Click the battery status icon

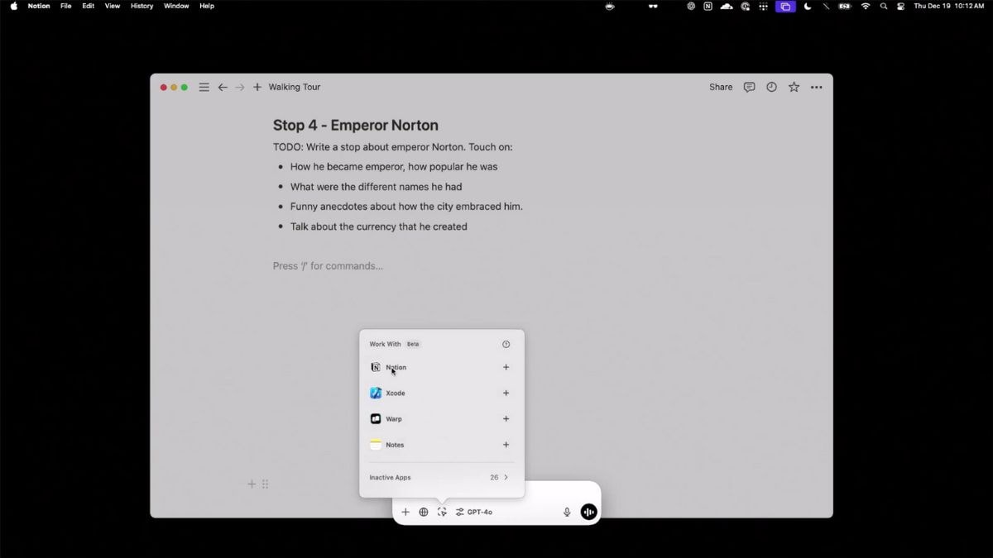pyautogui.click(x=844, y=6)
